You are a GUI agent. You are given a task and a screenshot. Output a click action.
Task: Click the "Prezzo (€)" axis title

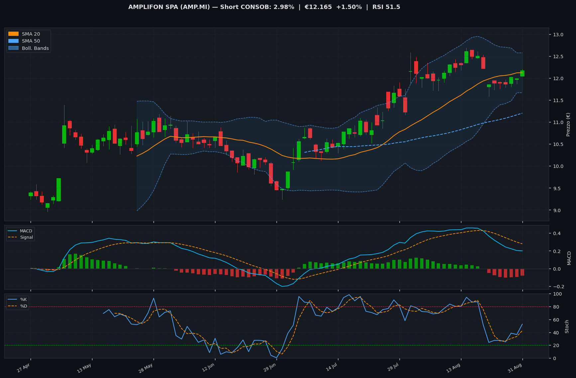[x=568, y=124]
